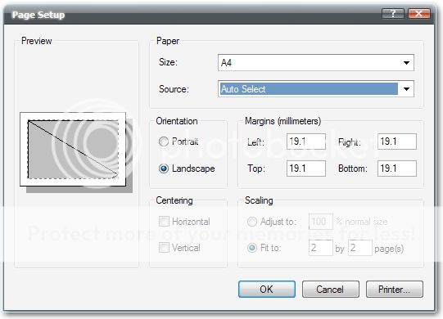Click the Fit to pages tall field

pos(360,248)
